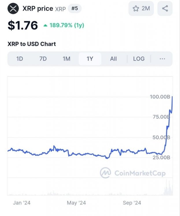
Task: Select the 1Y time range tab
Action: click(90, 59)
